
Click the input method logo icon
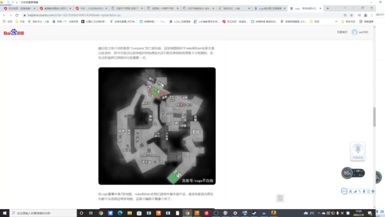click(344, 191)
